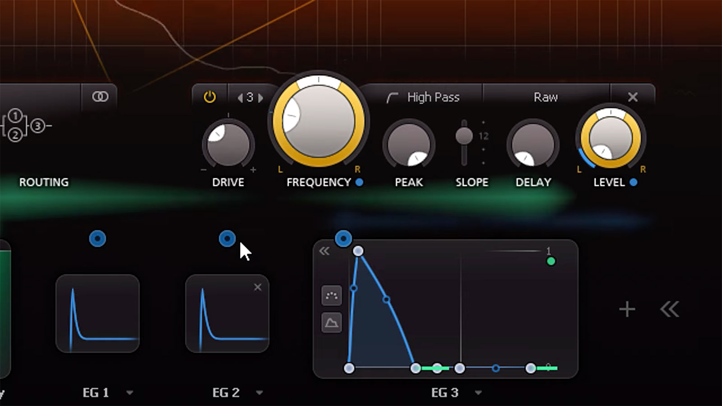The height and width of the screenshot is (406, 722).
Task: Click the LEVEL modulation indicator dot
Action: tap(634, 182)
